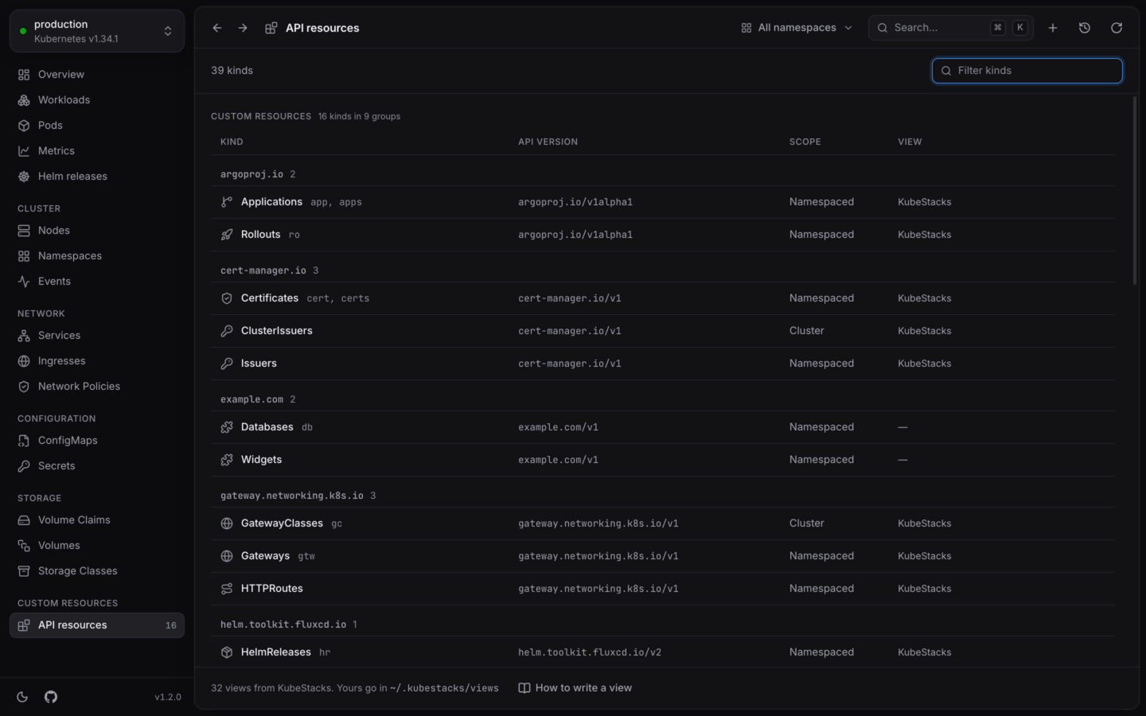This screenshot has height=716, width=1146.
Task: Refresh the API resources list
Action: (x=1117, y=28)
